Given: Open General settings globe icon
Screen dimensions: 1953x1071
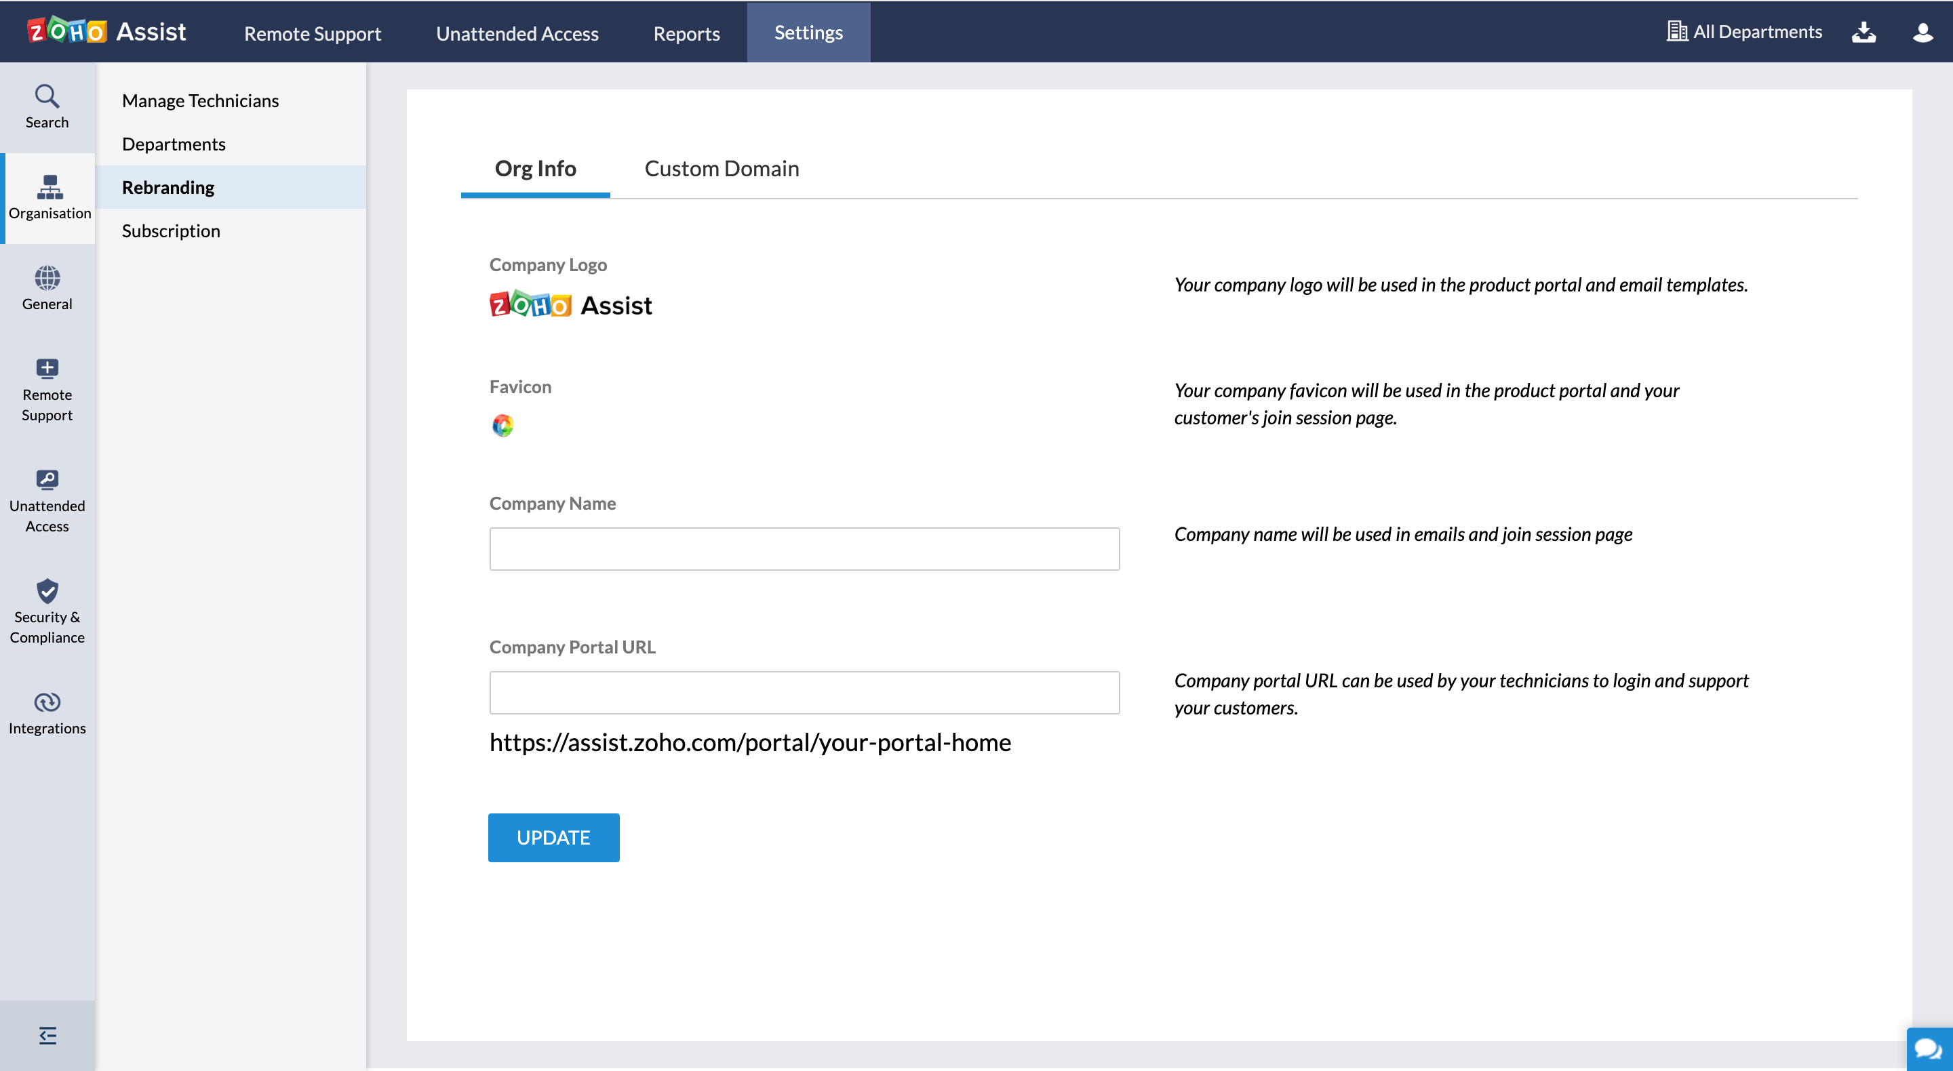Looking at the screenshot, I should click(x=47, y=278).
